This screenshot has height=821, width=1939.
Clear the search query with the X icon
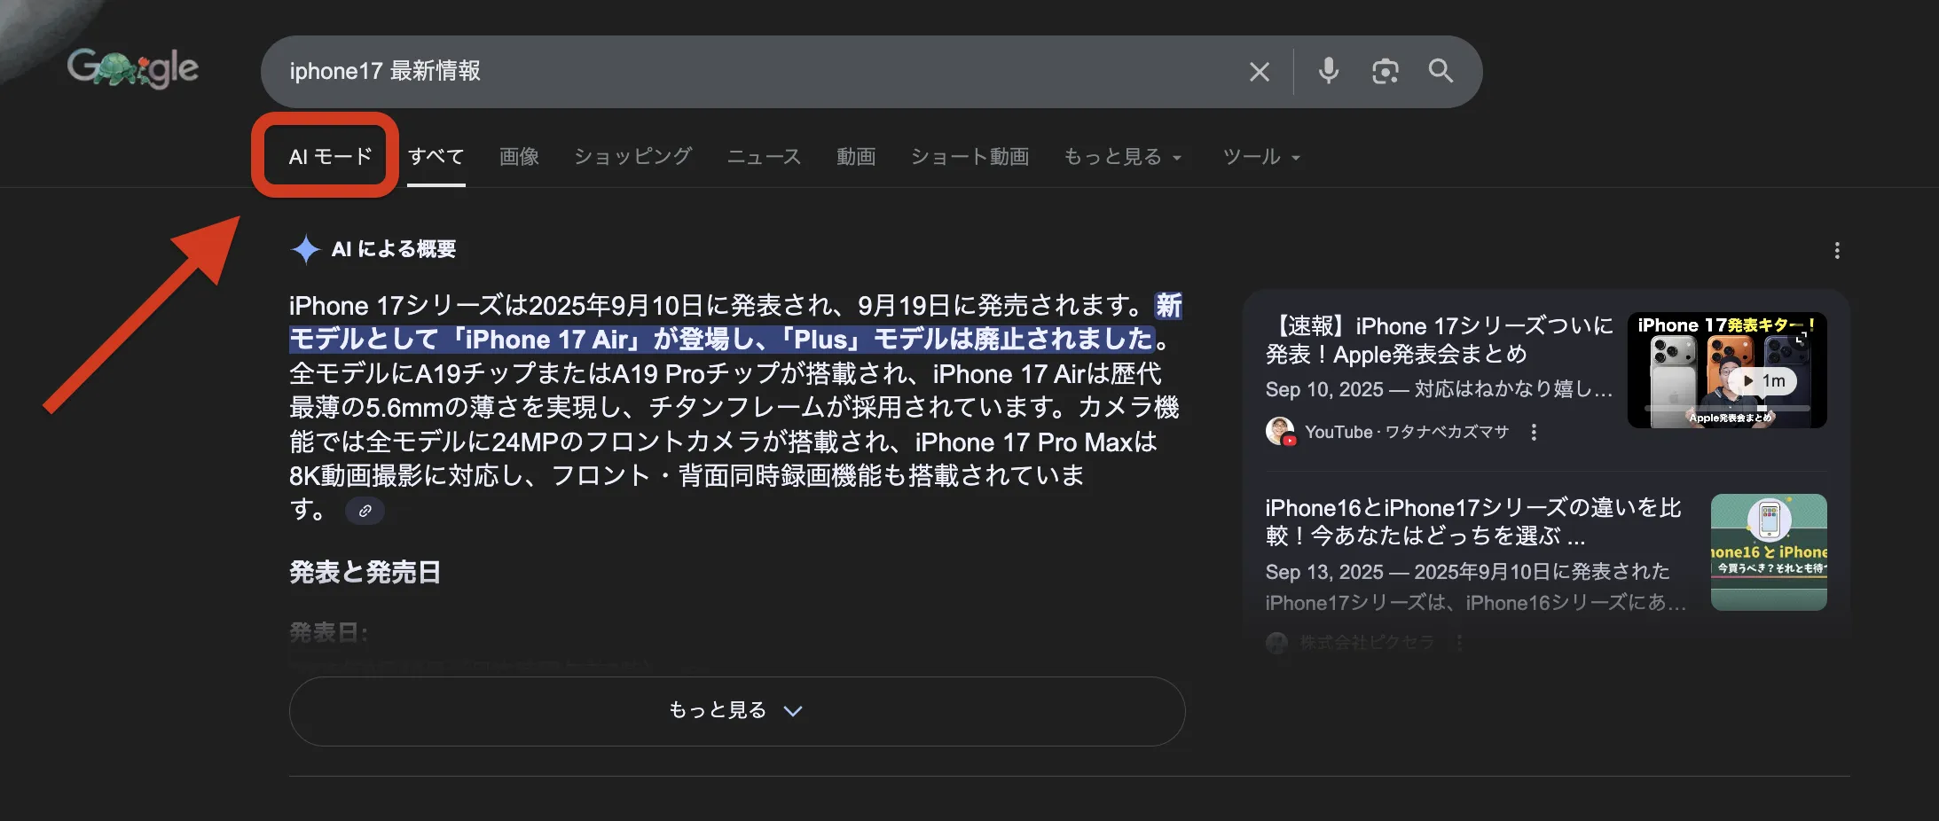pyautogui.click(x=1259, y=71)
